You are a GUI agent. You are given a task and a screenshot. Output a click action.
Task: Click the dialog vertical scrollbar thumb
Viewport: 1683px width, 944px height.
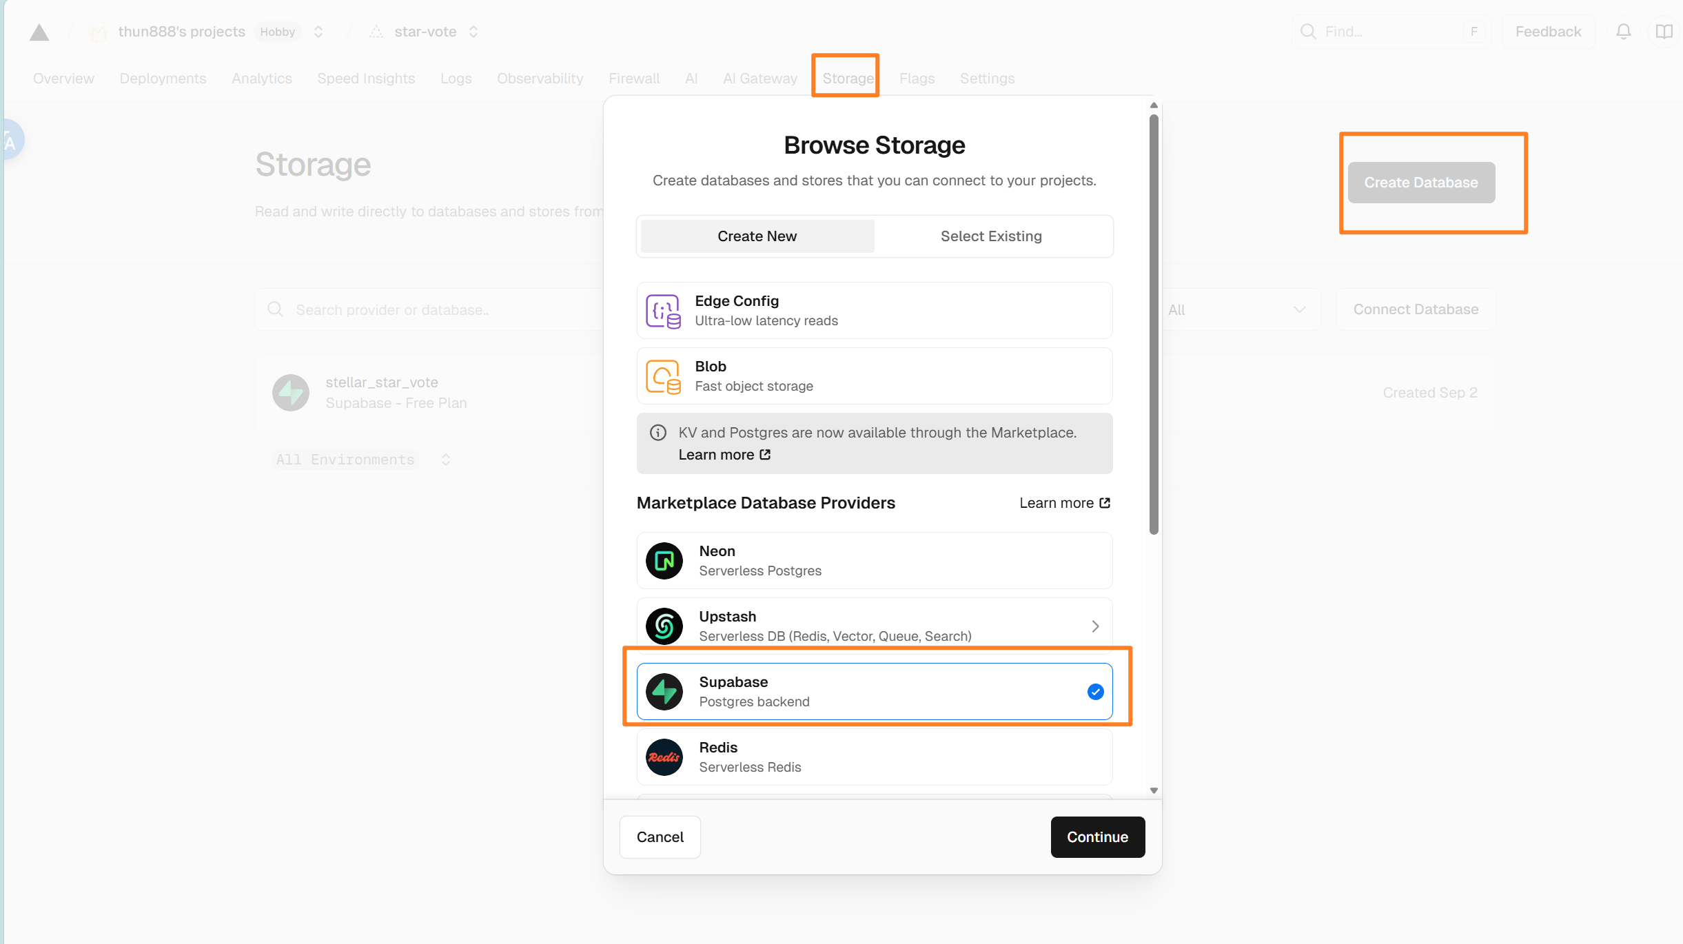tap(1154, 324)
